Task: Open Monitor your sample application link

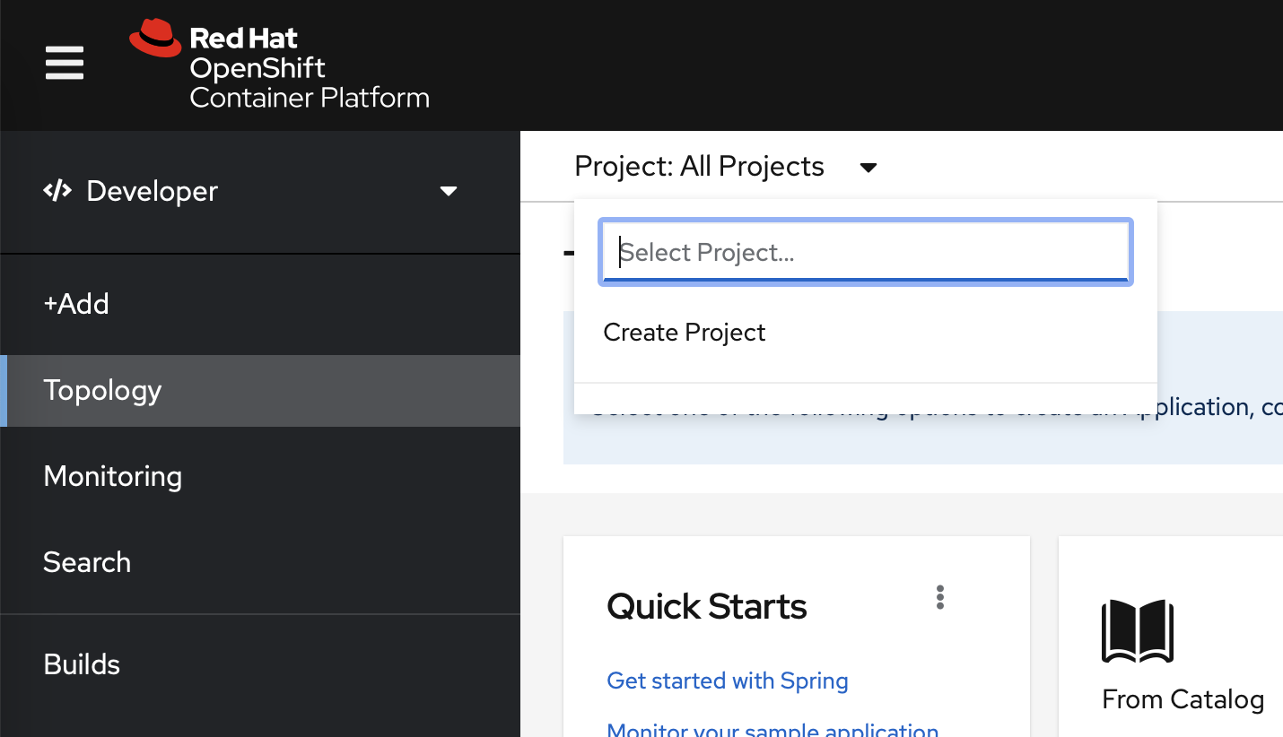Action: pyautogui.click(x=772, y=729)
